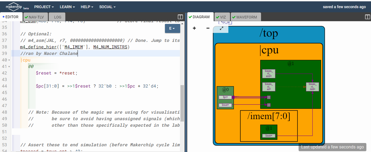This screenshot has height=152, width=371.
Task: Open the E dropdown in editor
Action: click(x=172, y=28)
